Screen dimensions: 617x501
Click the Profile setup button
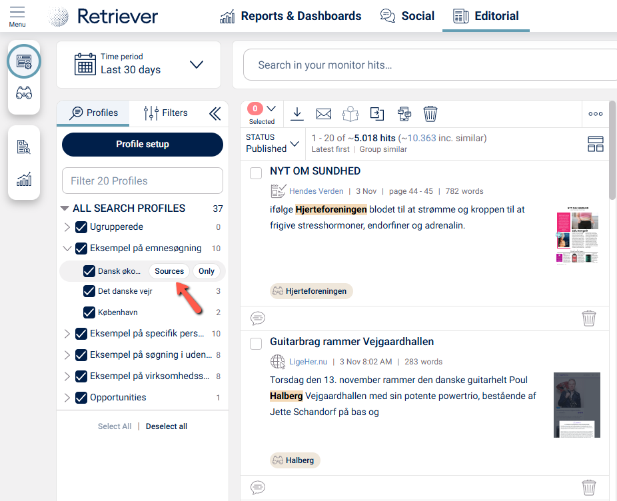(143, 145)
